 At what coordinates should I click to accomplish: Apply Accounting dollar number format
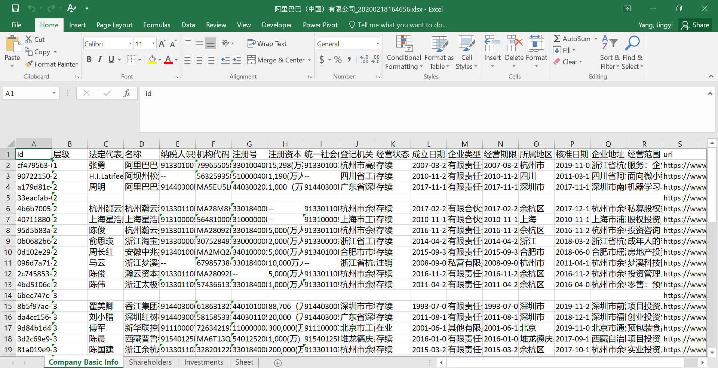tap(322, 59)
